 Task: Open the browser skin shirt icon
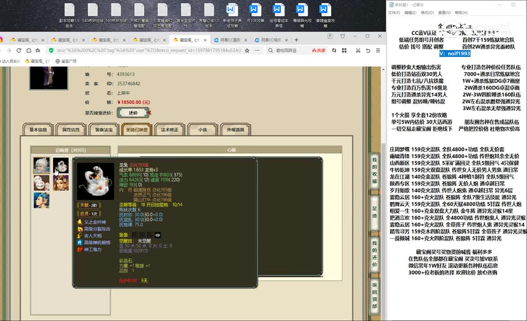[342, 36]
